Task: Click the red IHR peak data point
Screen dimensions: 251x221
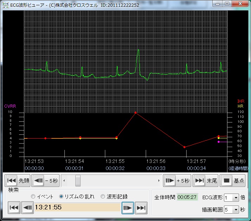Action: [136, 113]
